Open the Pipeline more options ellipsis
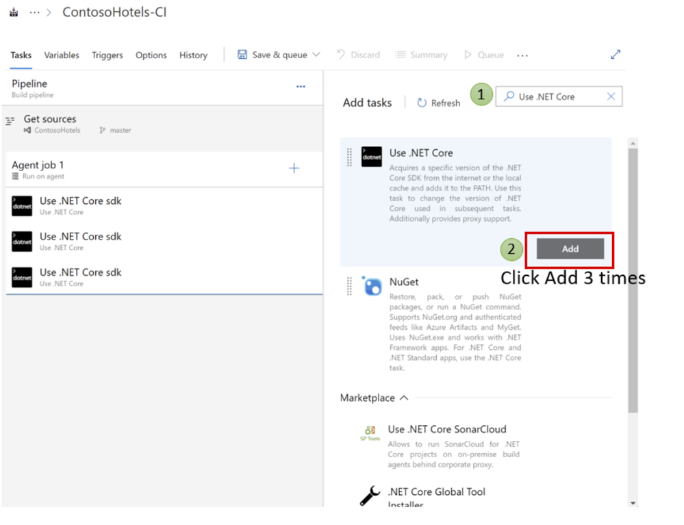Image resolution: width=684 pixels, height=525 pixels. point(301,86)
